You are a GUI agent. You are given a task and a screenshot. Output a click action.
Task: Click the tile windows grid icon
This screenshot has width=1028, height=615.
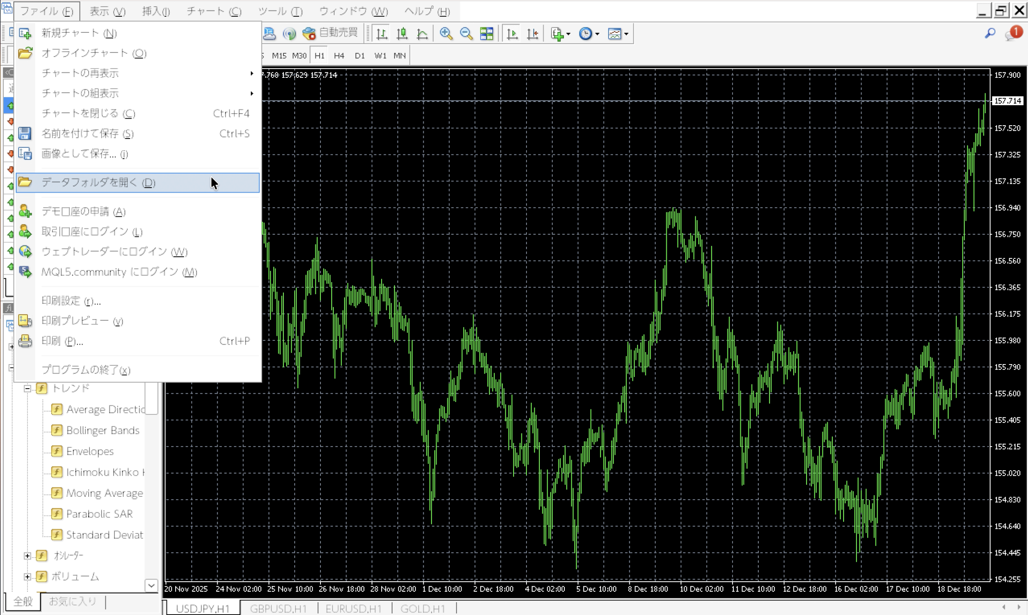pyautogui.click(x=487, y=33)
